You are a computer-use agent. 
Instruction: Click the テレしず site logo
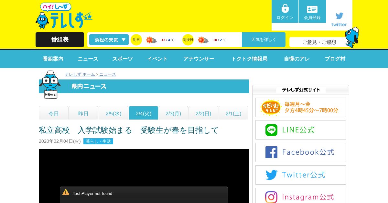pyautogui.click(x=64, y=16)
